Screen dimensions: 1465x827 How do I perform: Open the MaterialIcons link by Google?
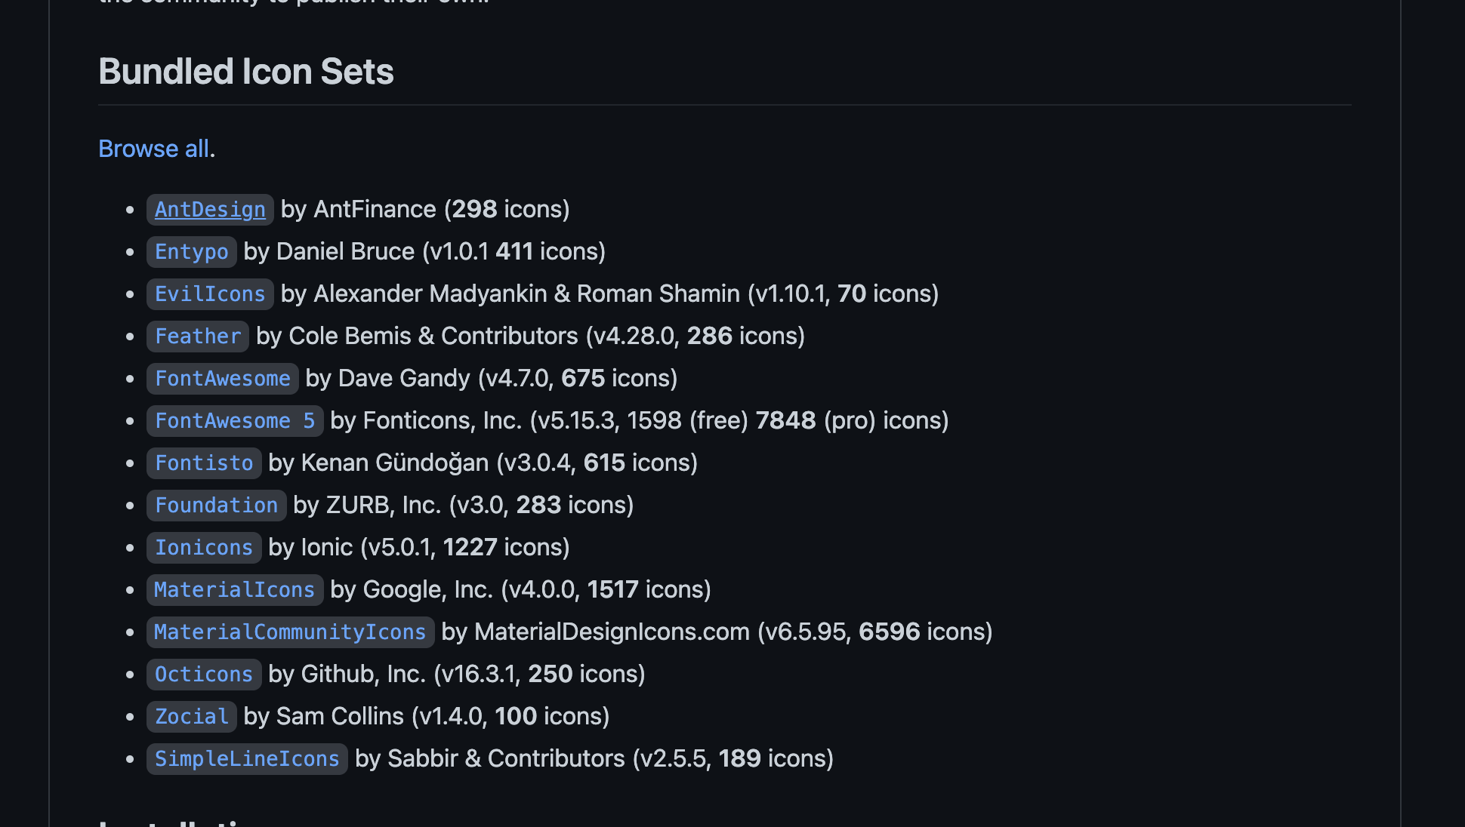234,590
